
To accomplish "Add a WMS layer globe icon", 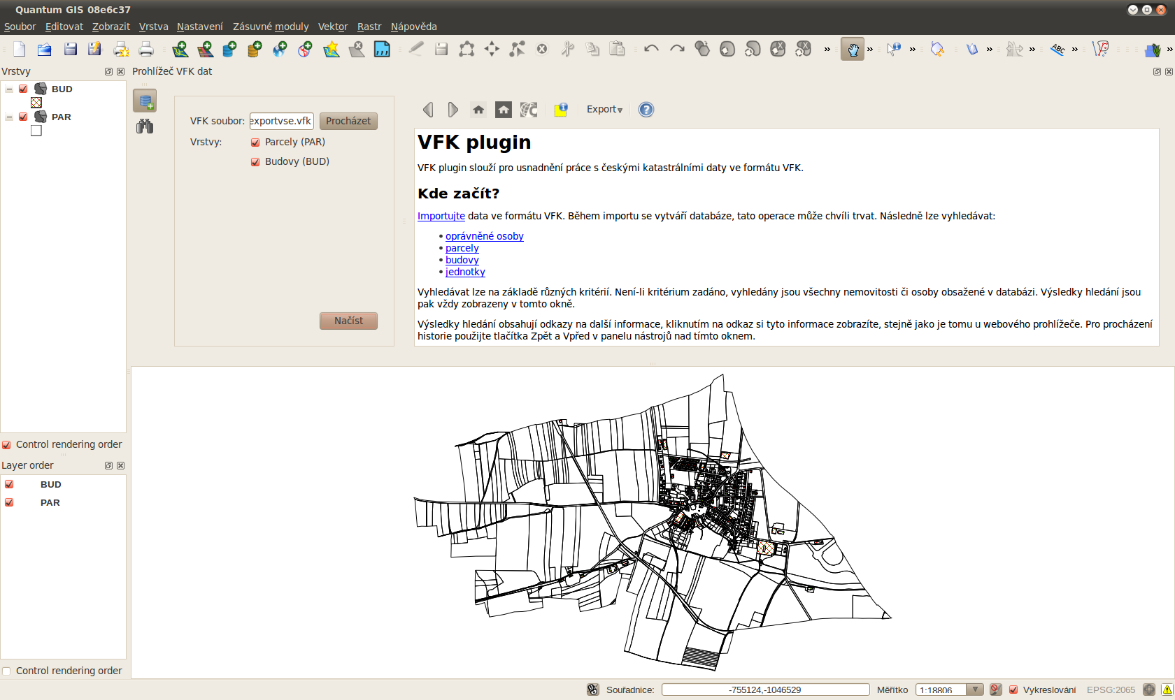I will (280, 49).
